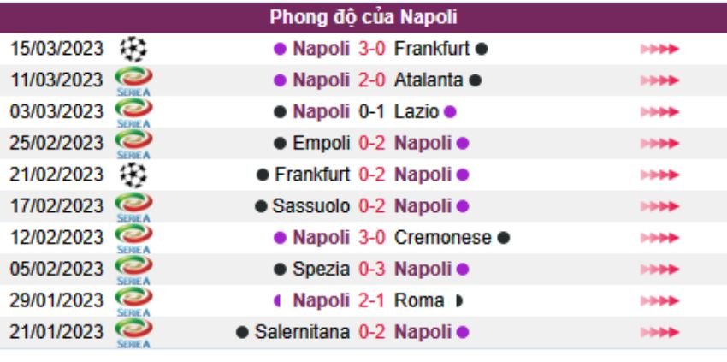727x362 pixels.
Task: Expand arrows on Spezia 0-3 Napoli row
Action: click(x=659, y=270)
